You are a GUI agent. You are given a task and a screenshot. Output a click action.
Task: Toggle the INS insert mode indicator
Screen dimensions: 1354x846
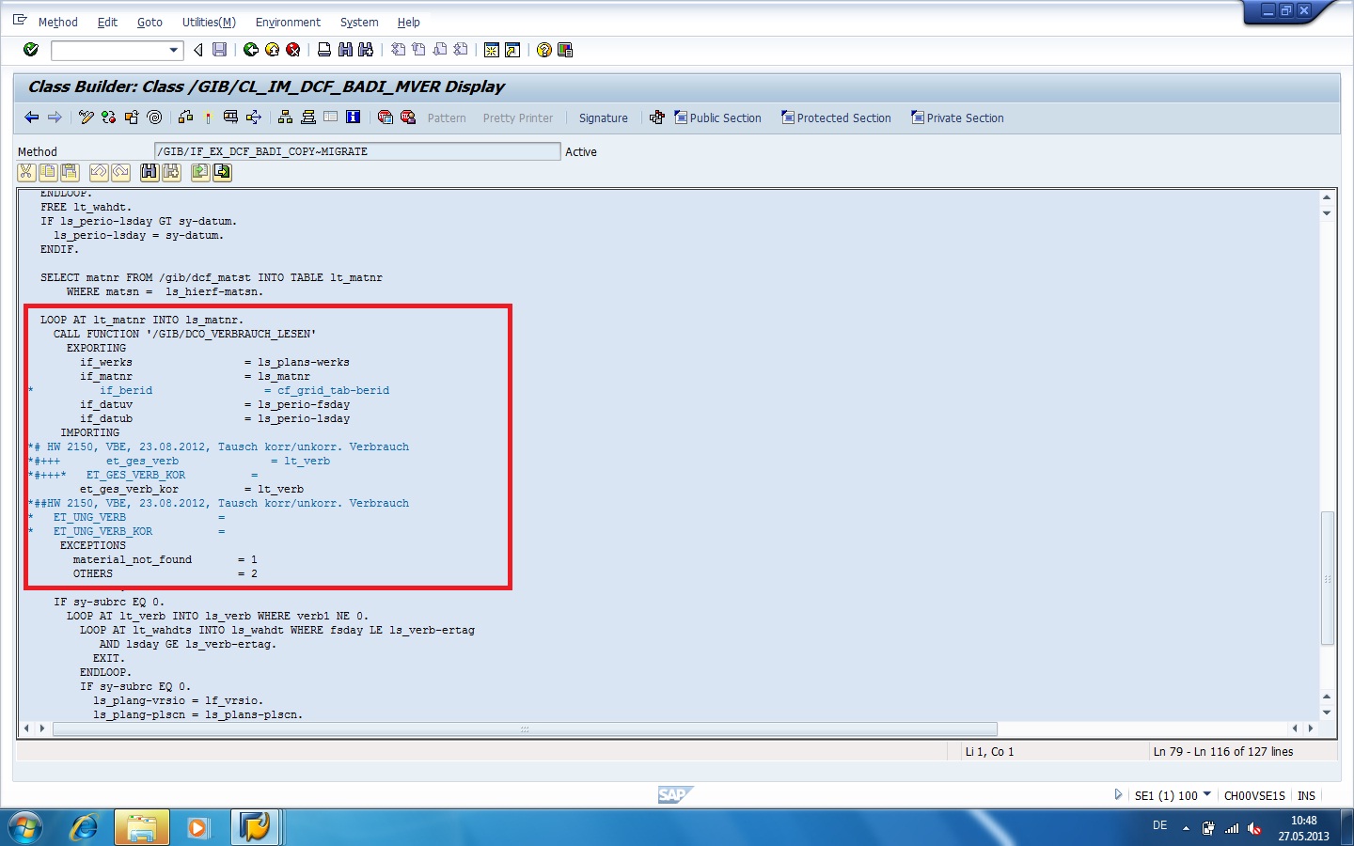(1306, 795)
